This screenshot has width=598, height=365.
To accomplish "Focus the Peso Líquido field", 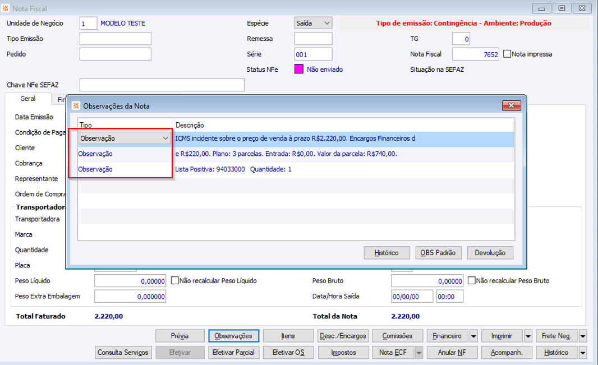I will [x=130, y=281].
